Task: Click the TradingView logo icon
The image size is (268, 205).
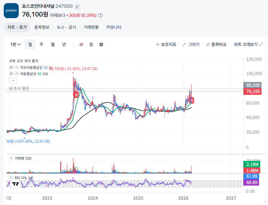Action: (x=15, y=184)
